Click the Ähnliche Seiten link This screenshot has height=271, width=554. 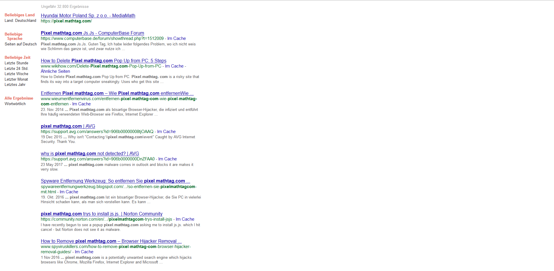(55, 71)
